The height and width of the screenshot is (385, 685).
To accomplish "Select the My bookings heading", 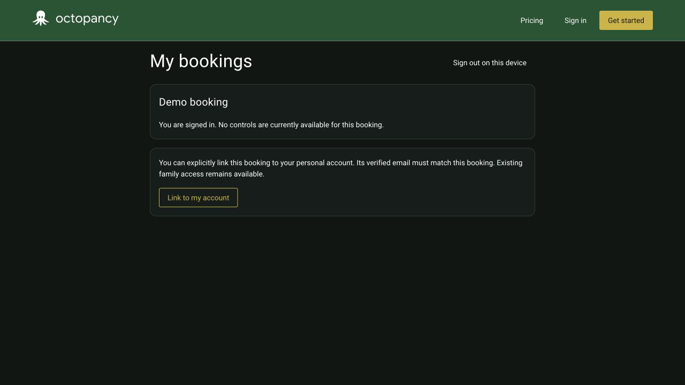I will coord(201,61).
